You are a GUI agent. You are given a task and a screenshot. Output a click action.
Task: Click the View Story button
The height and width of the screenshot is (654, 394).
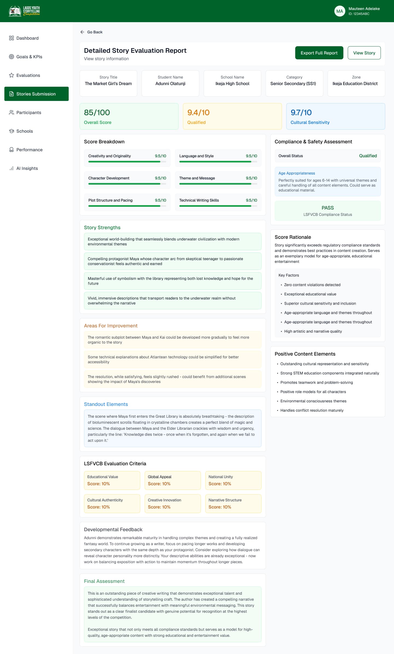364,53
